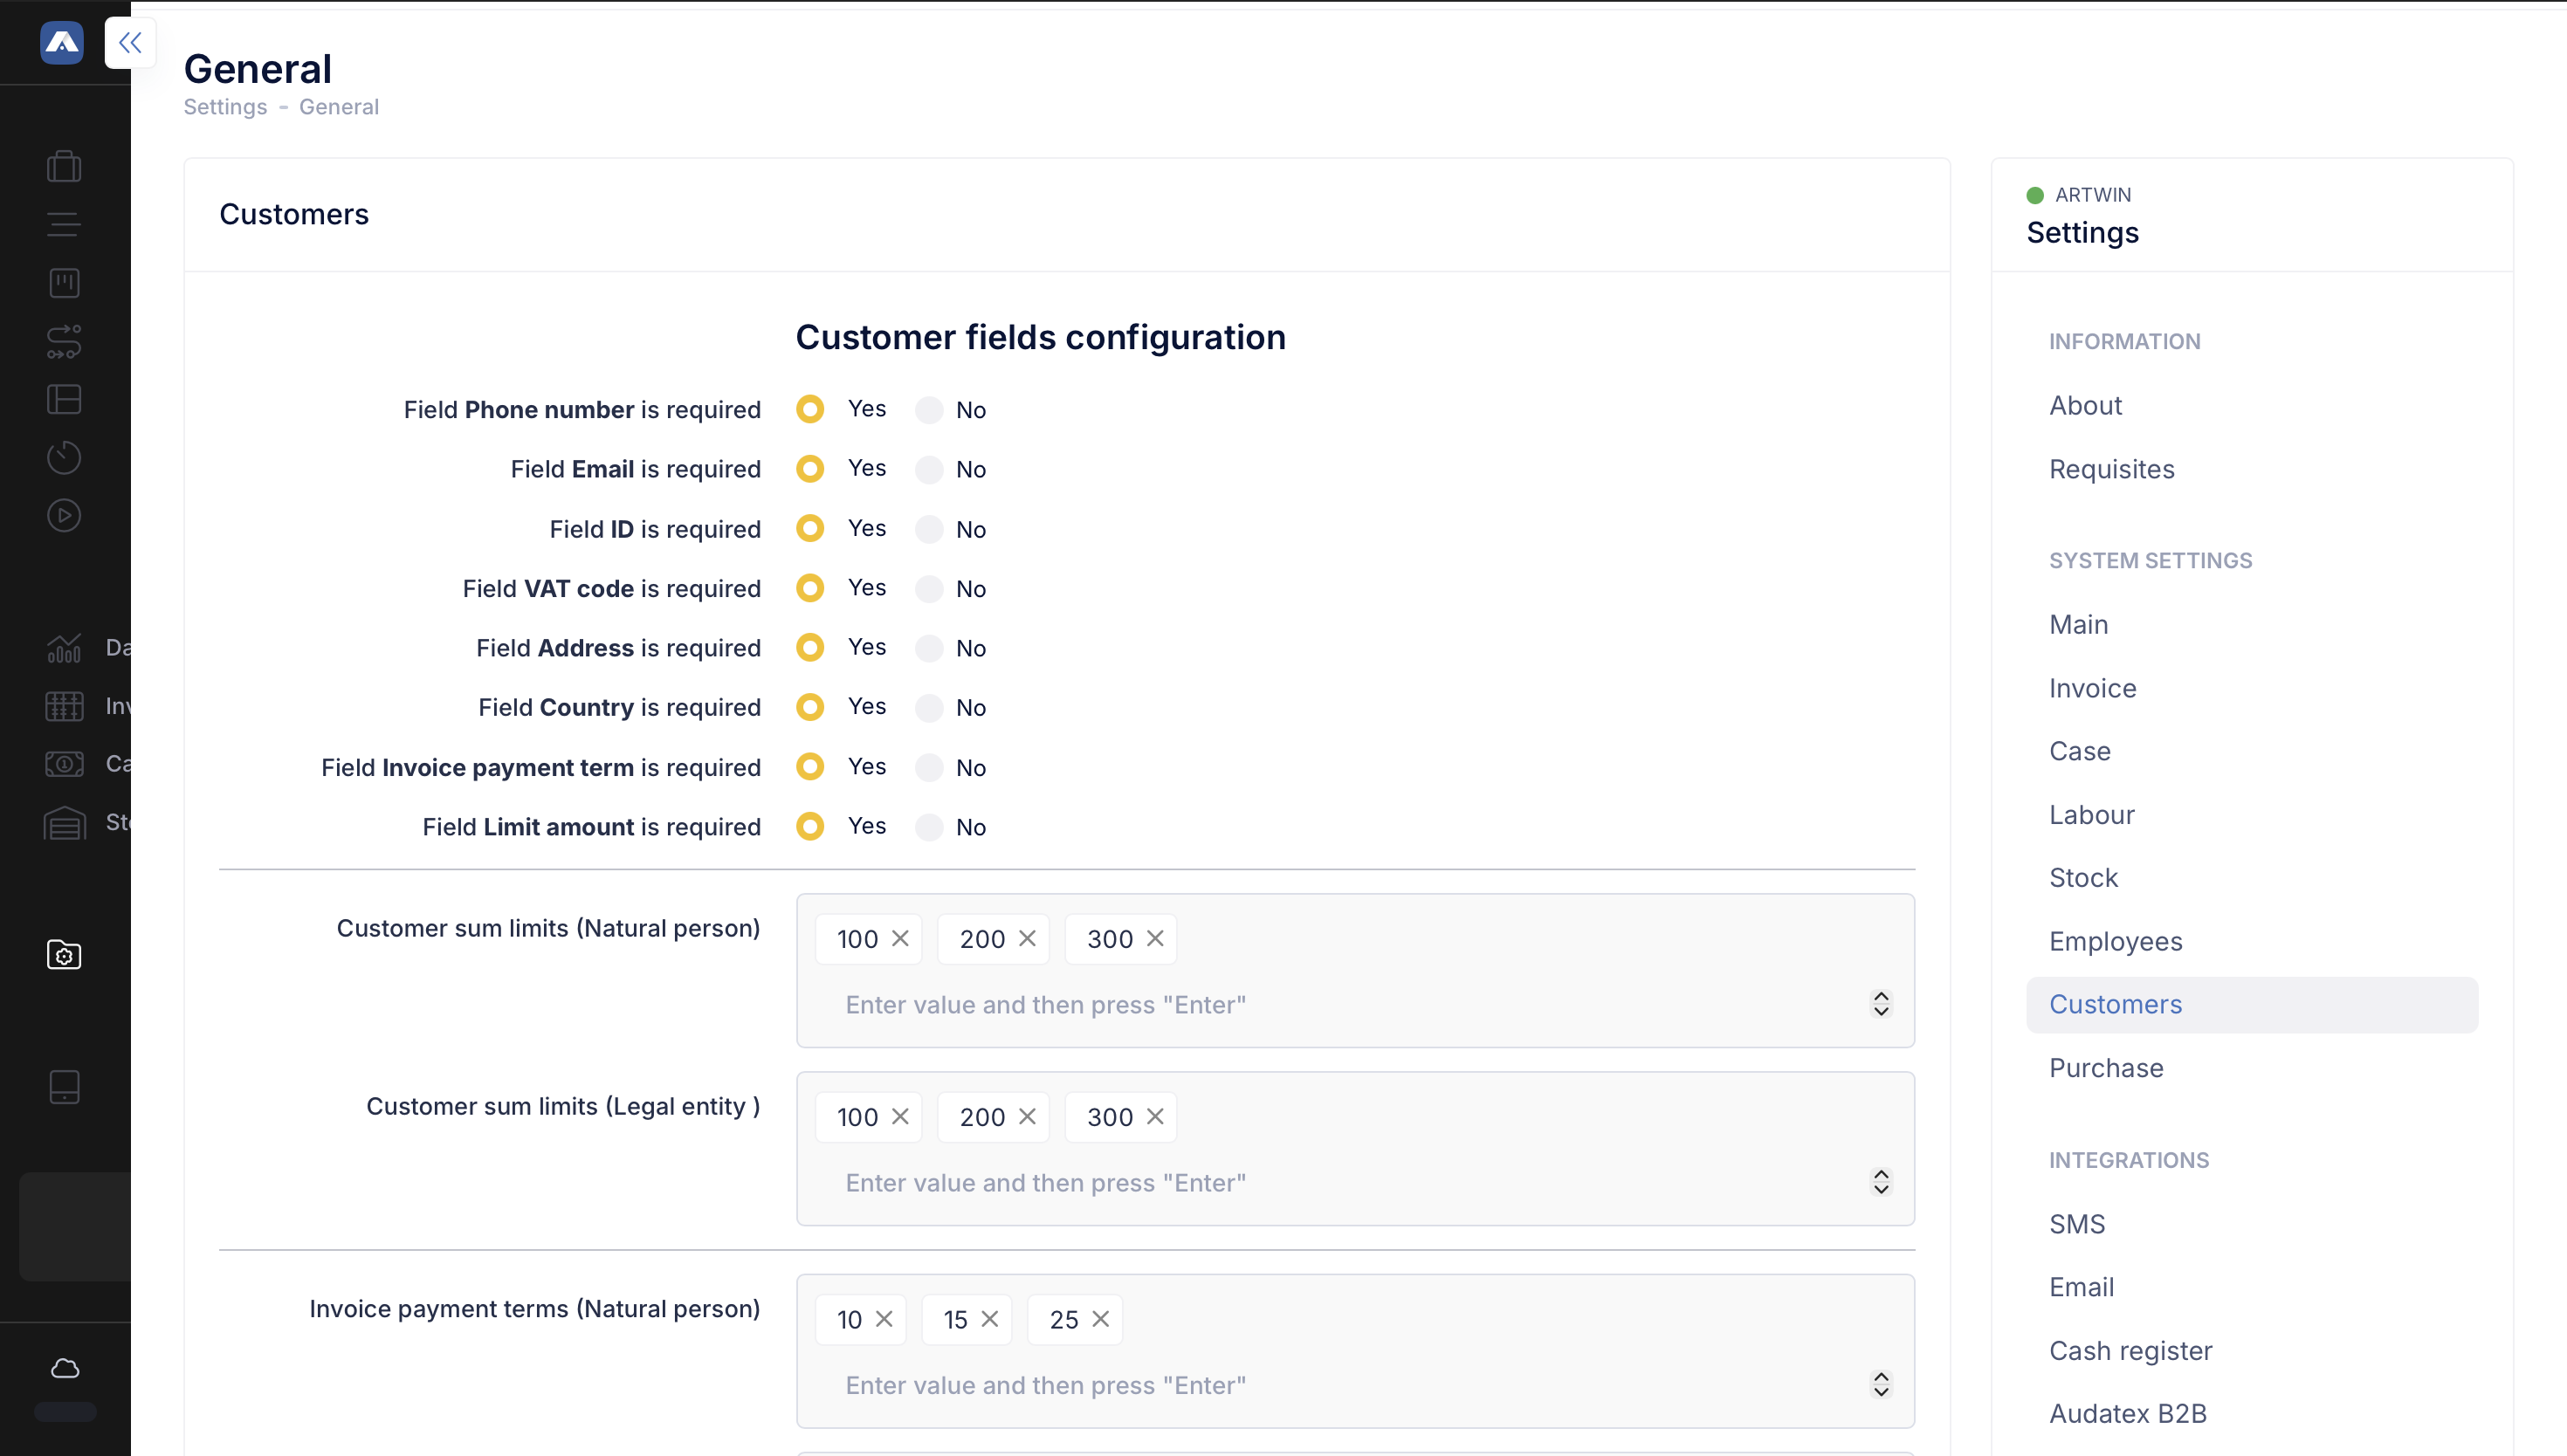The image size is (2567, 1456).
Task: Click the Legal entity sum limits input
Action: tap(1045, 1183)
